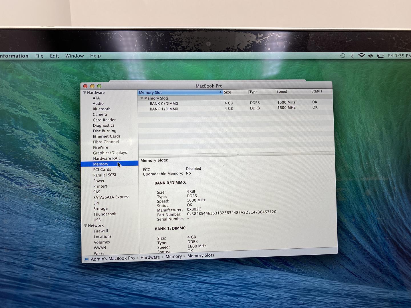This screenshot has width=411, height=308.
Task: Select SPI in the sidebar
Action: point(96,203)
